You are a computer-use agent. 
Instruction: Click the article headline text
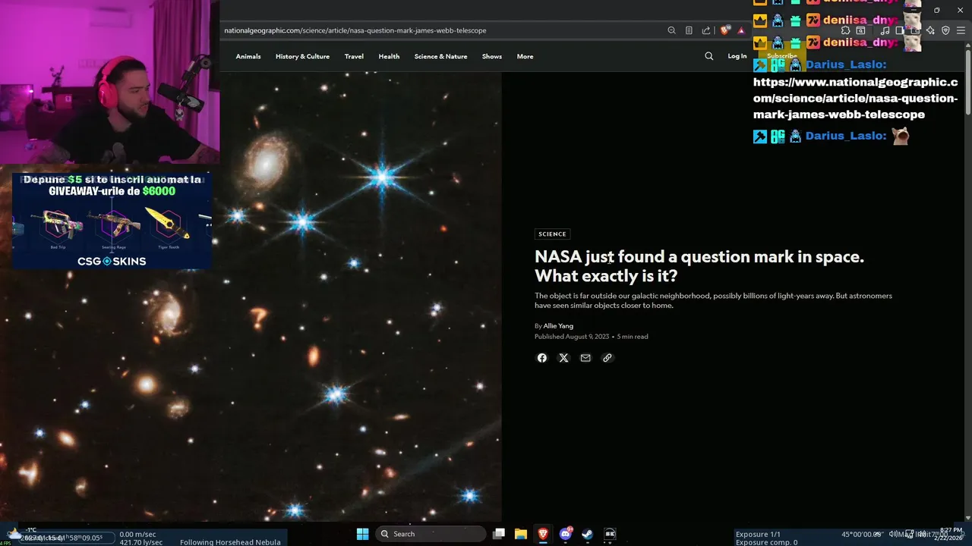[699, 266]
